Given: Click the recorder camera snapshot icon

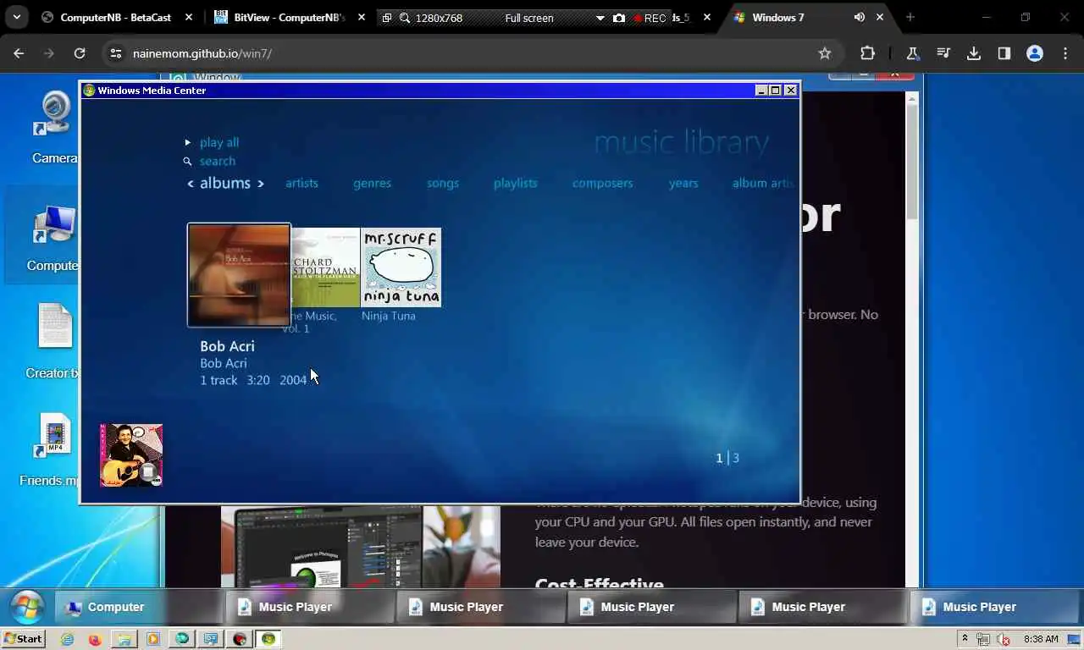Looking at the screenshot, I should click(619, 18).
